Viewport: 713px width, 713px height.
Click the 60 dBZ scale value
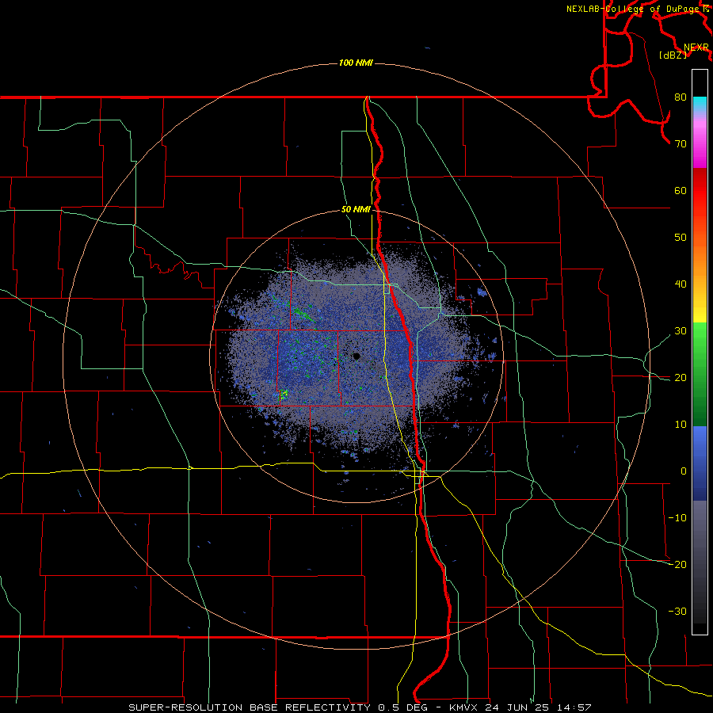click(681, 190)
